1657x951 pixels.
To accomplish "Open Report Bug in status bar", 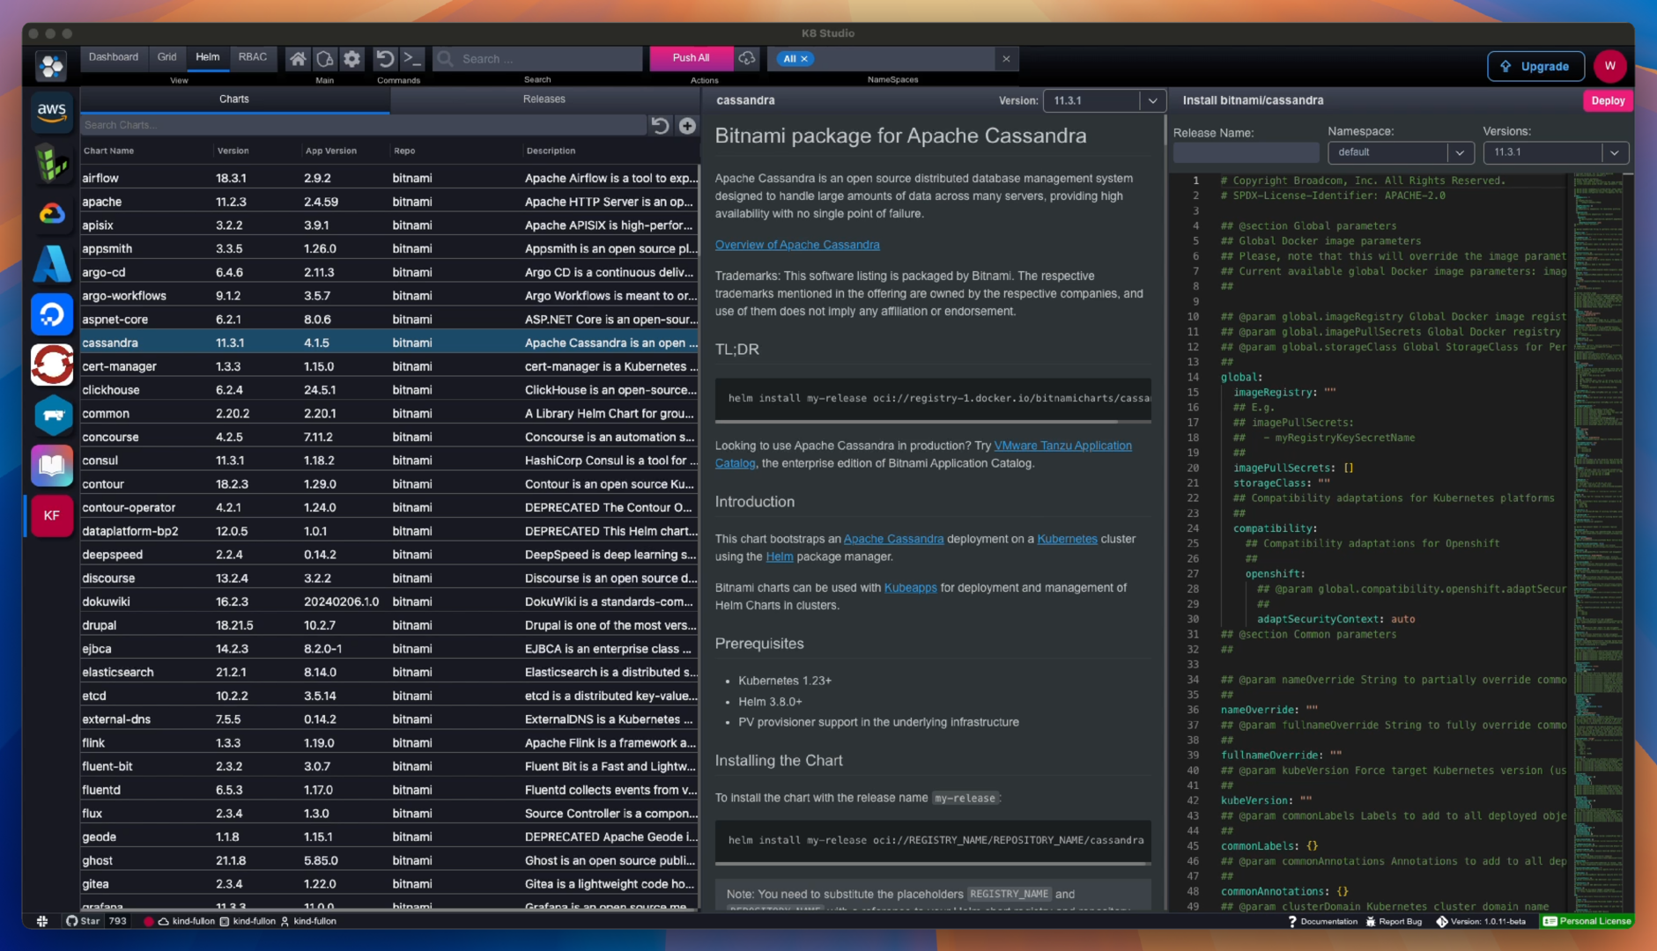I will [1394, 921].
